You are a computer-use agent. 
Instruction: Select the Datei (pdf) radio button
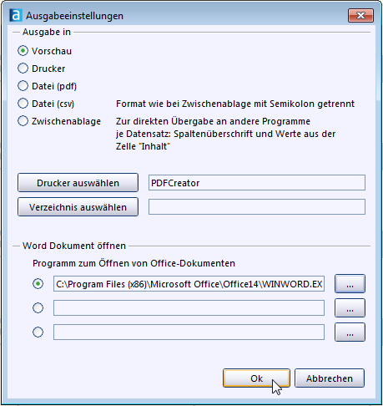click(23, 86)
